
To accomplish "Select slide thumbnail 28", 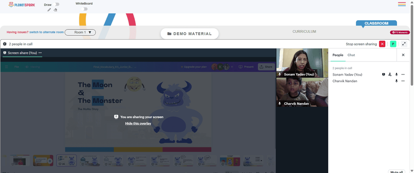I will [160, 160].
